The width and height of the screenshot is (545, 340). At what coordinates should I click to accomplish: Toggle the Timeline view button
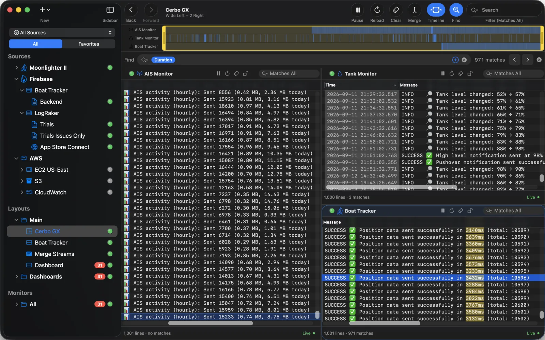436,10
